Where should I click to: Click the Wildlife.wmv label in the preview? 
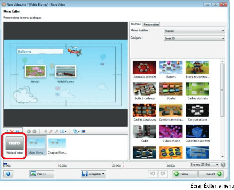point(66,82)
